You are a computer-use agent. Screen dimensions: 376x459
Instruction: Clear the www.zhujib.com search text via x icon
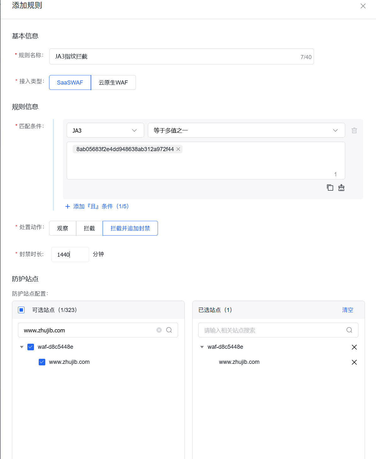[159, 330]
